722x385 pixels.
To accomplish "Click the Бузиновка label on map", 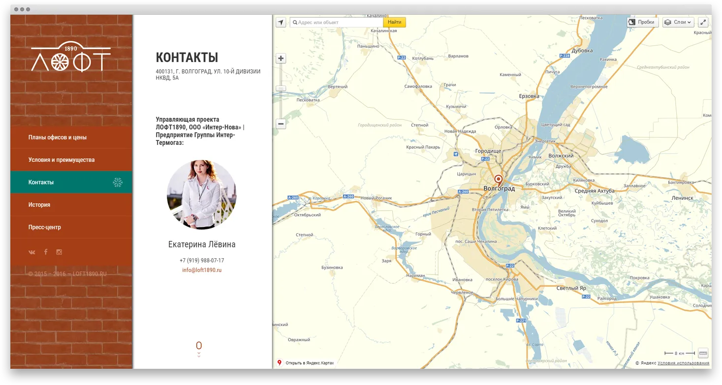I will [x=332, y=268].
